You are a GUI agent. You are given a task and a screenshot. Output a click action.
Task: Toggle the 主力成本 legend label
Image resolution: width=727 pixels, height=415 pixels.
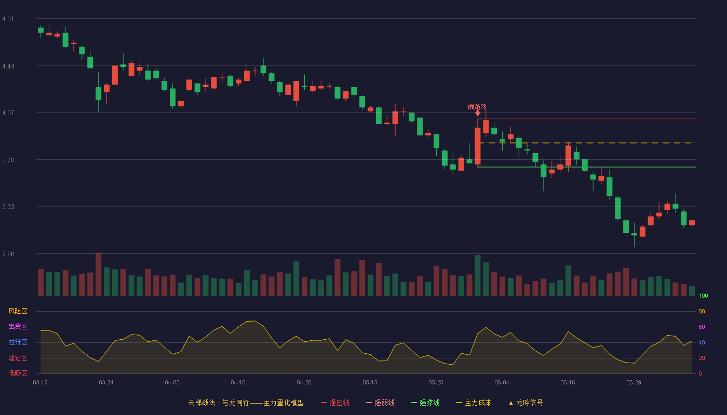tap(478, 403)
